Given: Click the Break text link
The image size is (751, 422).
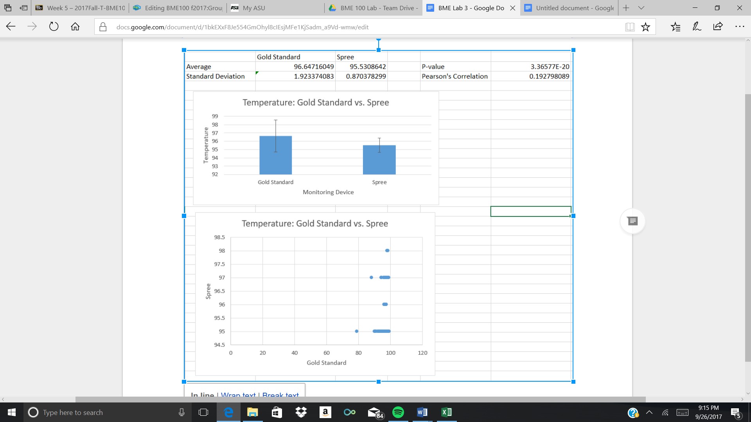Looking at the screenshot, I should 280,394.
